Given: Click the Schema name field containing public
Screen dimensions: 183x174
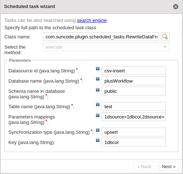Looking at the screenshot, I should [x=134, y=91].
